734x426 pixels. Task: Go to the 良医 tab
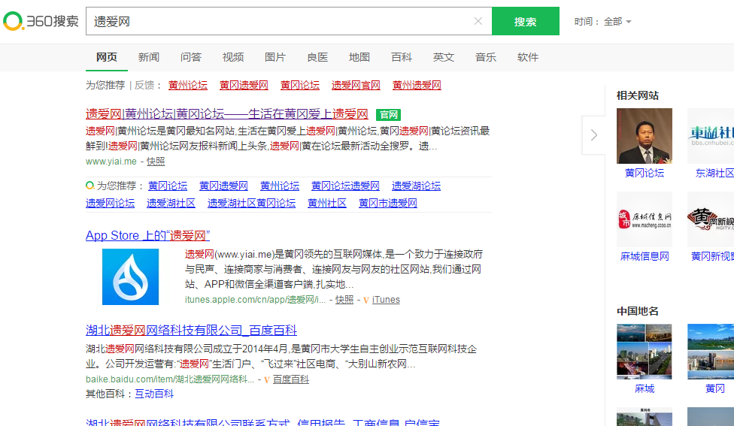317,58
